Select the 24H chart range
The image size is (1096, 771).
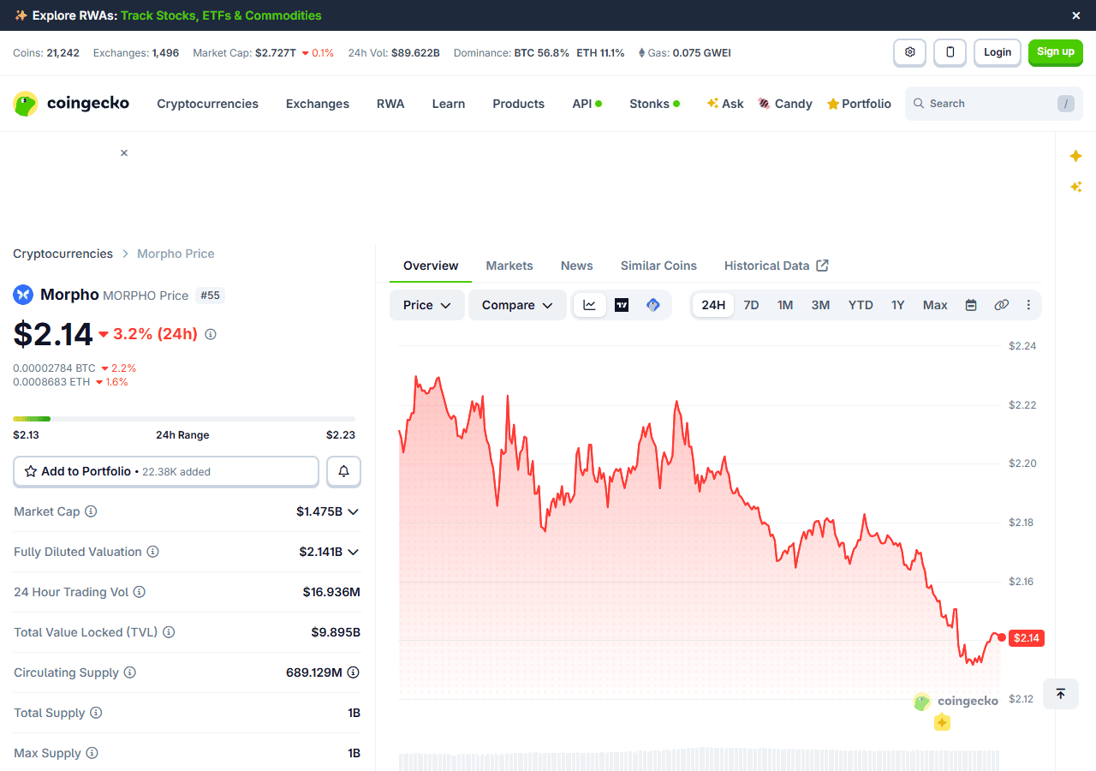coord(713,305)
